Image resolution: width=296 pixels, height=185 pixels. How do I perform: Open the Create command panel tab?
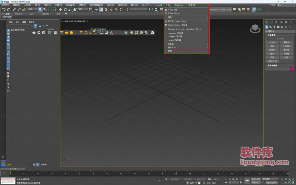coord(267,22)
